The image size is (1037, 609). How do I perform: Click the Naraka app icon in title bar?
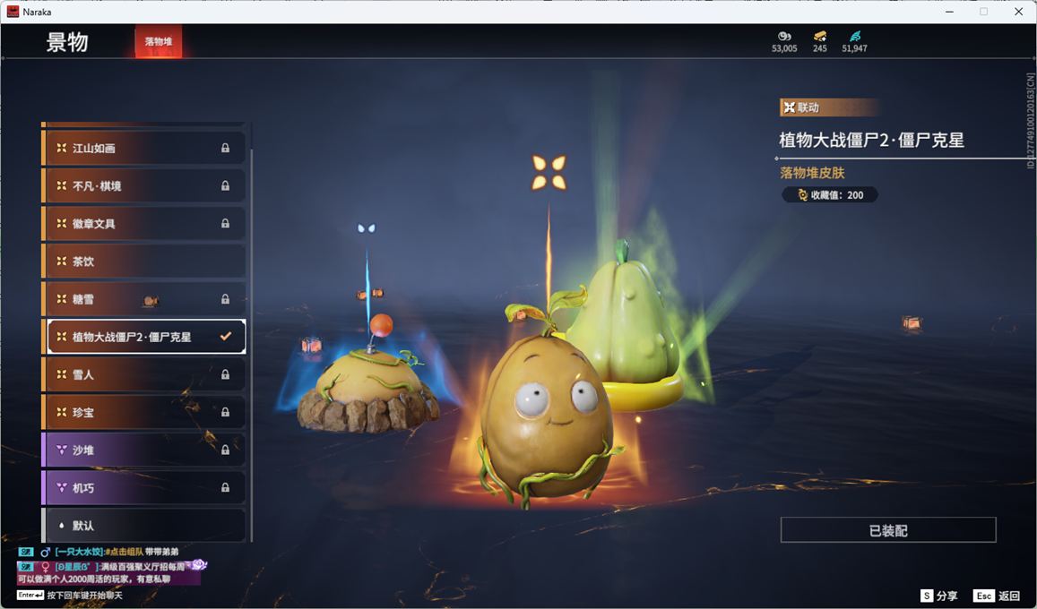(x=13, y=12)
